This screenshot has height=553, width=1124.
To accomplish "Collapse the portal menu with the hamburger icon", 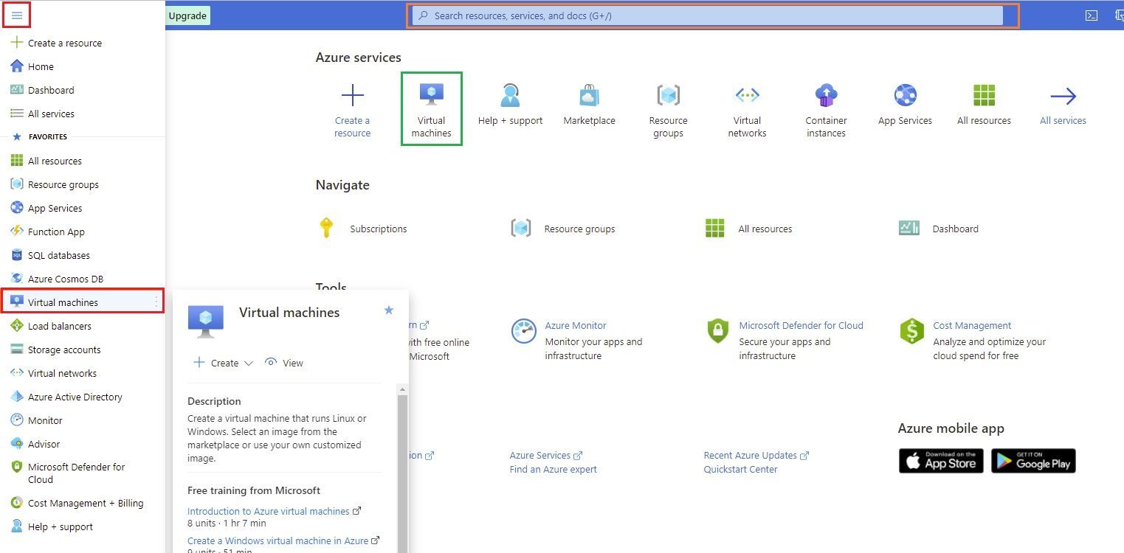I will click(17, 15).
